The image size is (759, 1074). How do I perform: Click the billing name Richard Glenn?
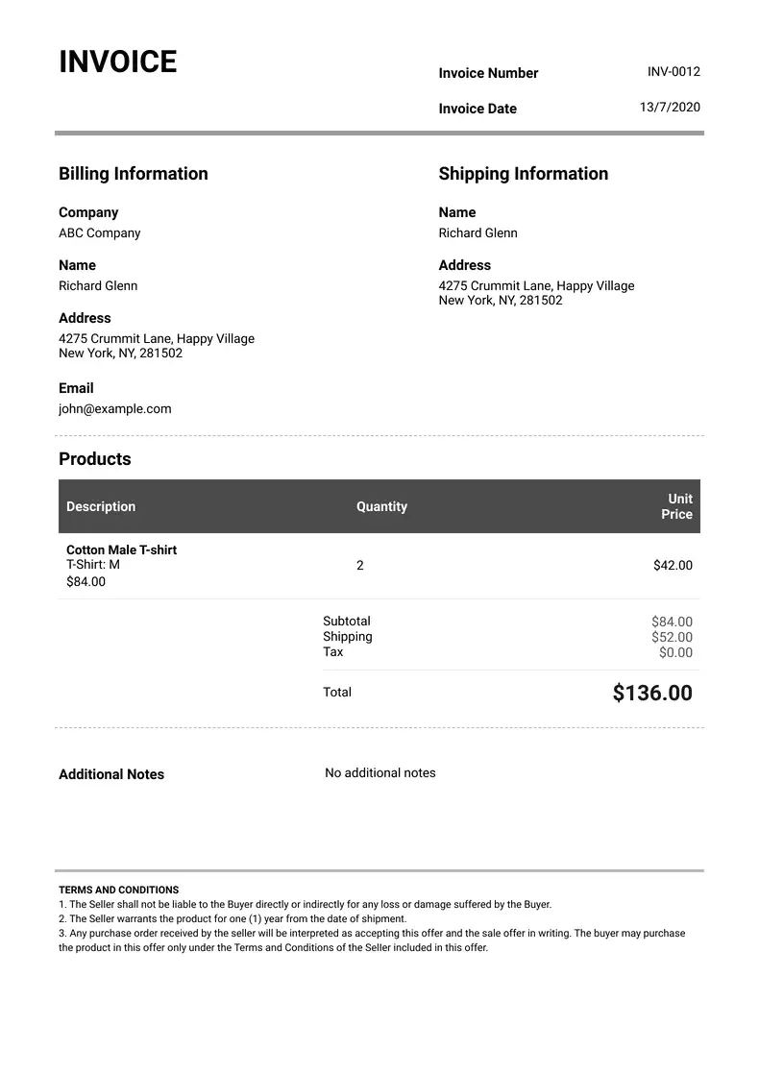(98, 286)
